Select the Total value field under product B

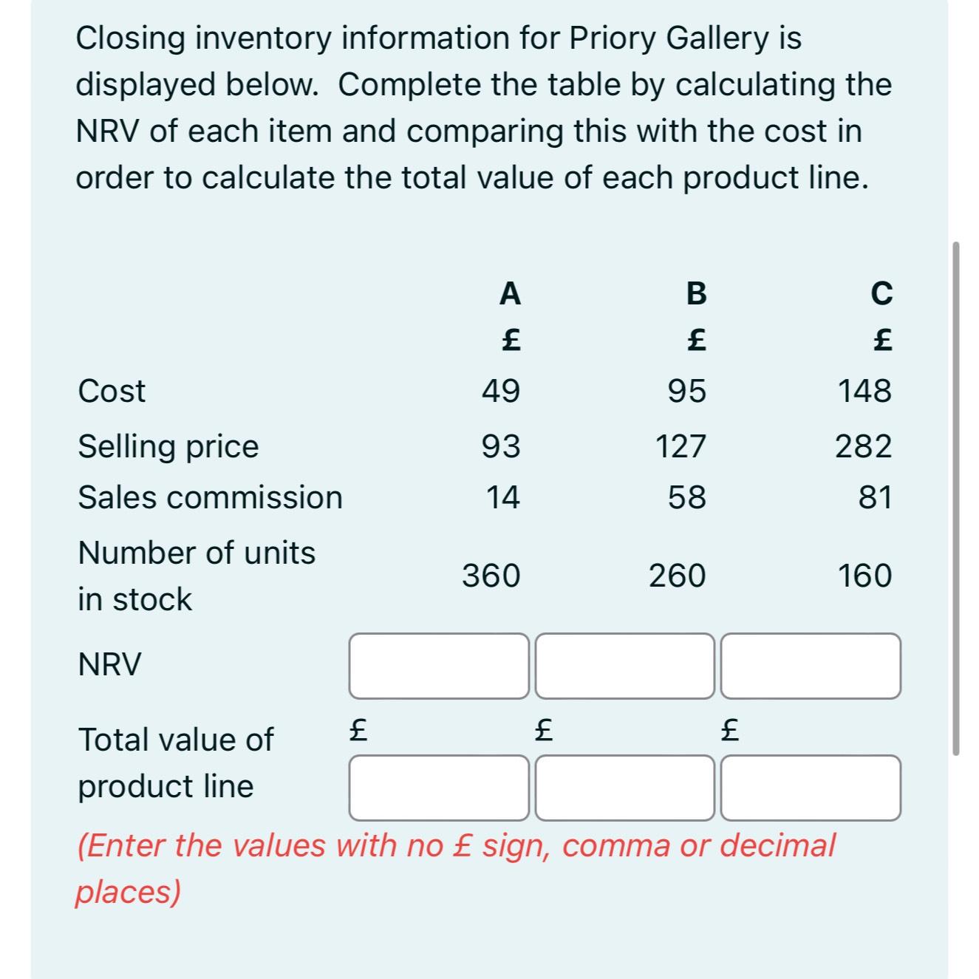[624, 788]
